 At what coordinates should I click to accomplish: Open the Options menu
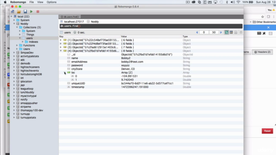tap(51, 2)
